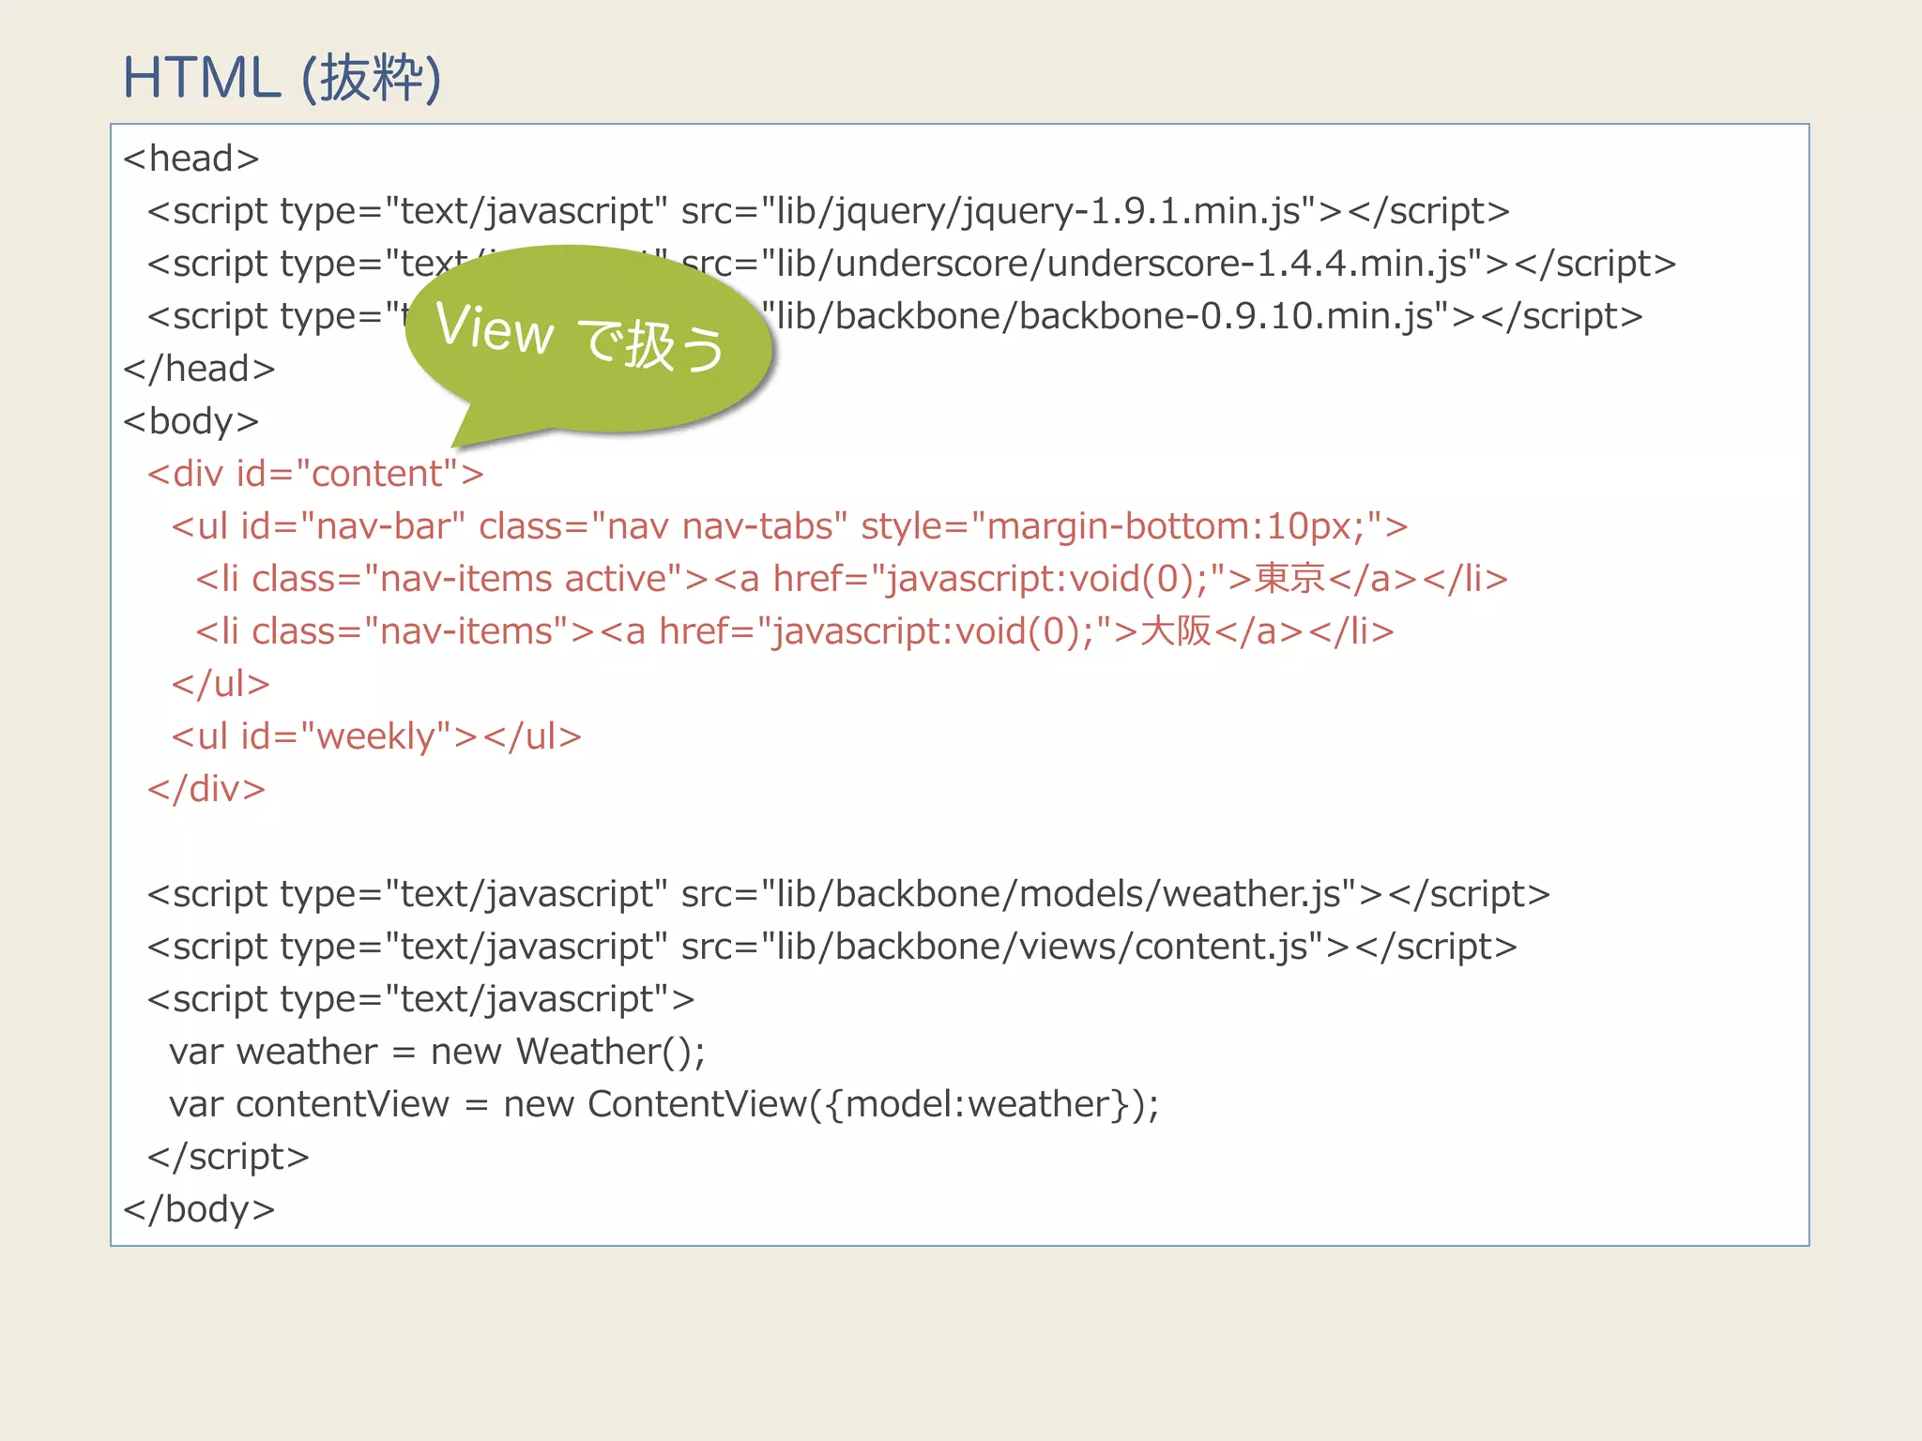1922x1441 pixels.
Task: Click the slide title "HTML (抜粋)"
Action: tap(282, 77)
